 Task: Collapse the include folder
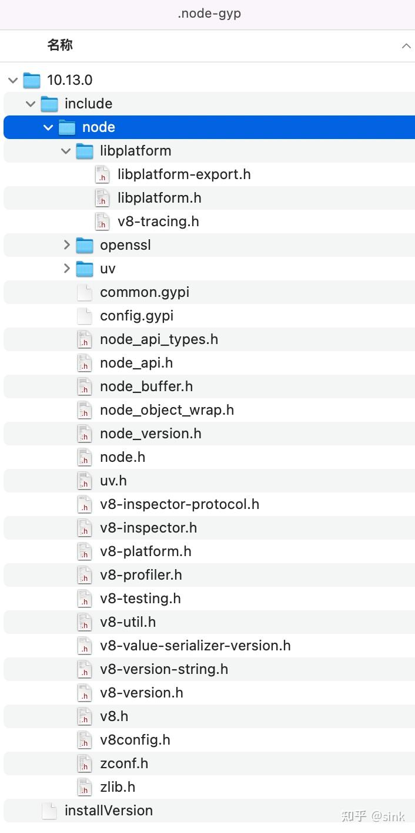pyautogui.click(x=31, y=104)
